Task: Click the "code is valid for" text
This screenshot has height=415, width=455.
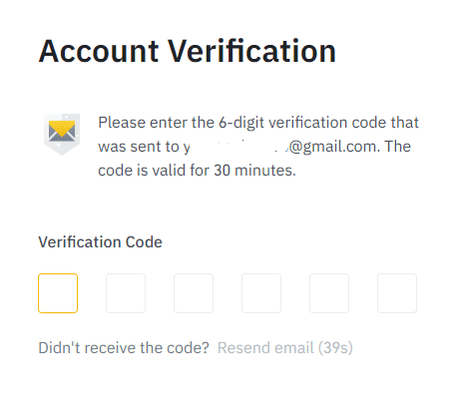Action: tap(154, 171)
